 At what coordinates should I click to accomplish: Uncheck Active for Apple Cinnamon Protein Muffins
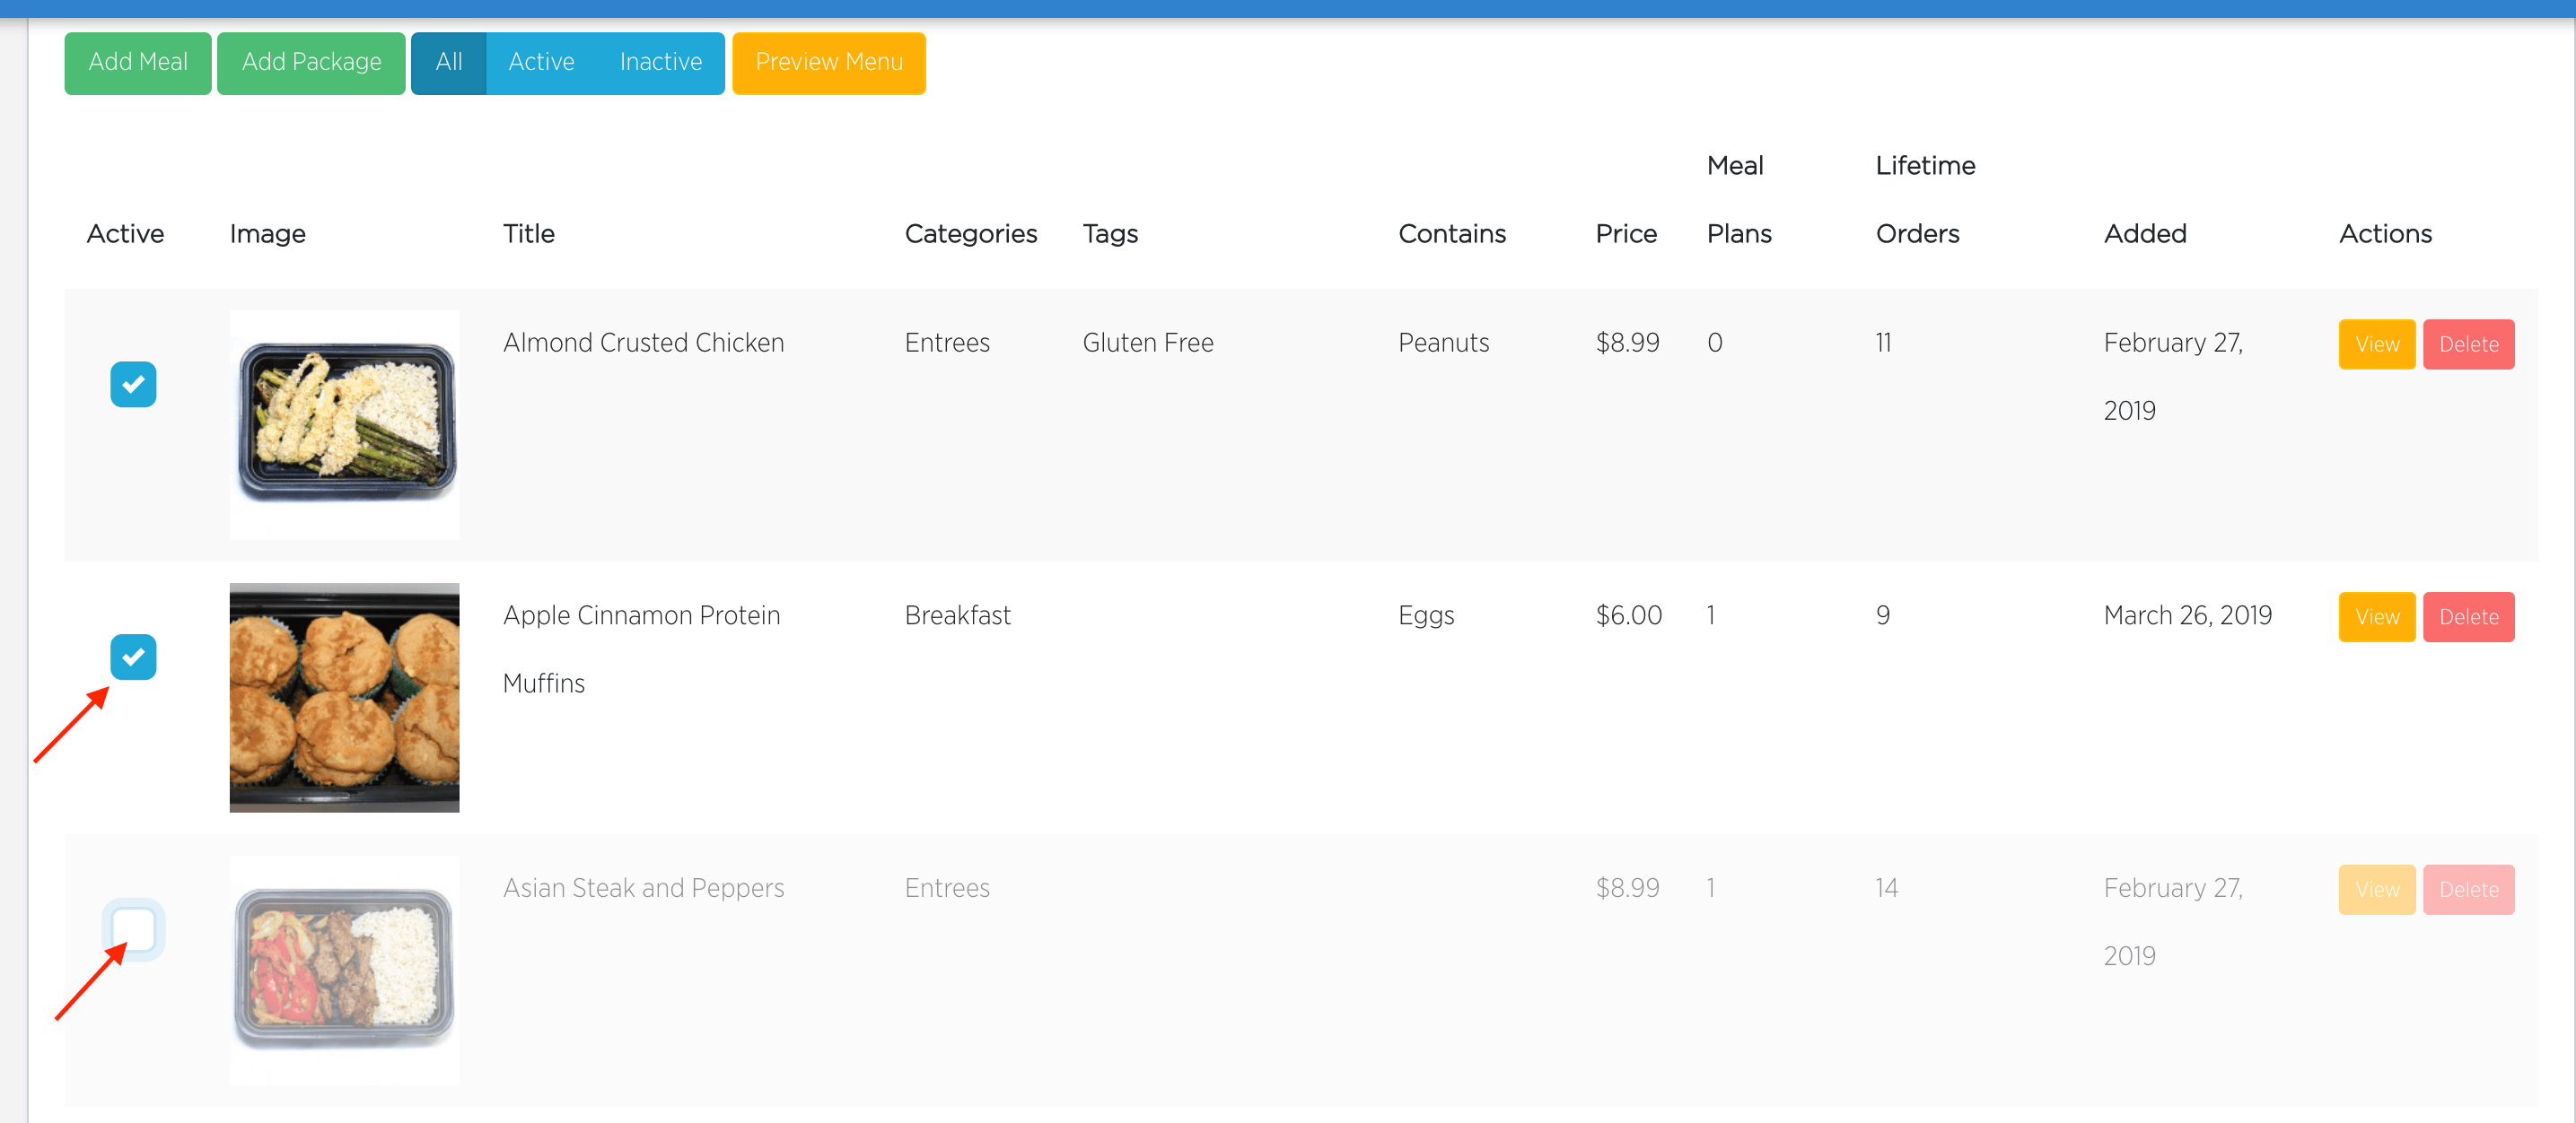pyautogui.click(x=133, y=657)
